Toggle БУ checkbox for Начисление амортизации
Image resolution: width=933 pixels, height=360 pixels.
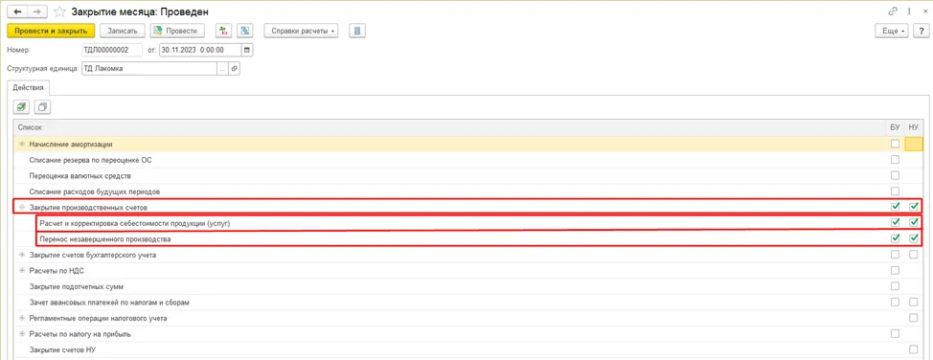point(895,144)
